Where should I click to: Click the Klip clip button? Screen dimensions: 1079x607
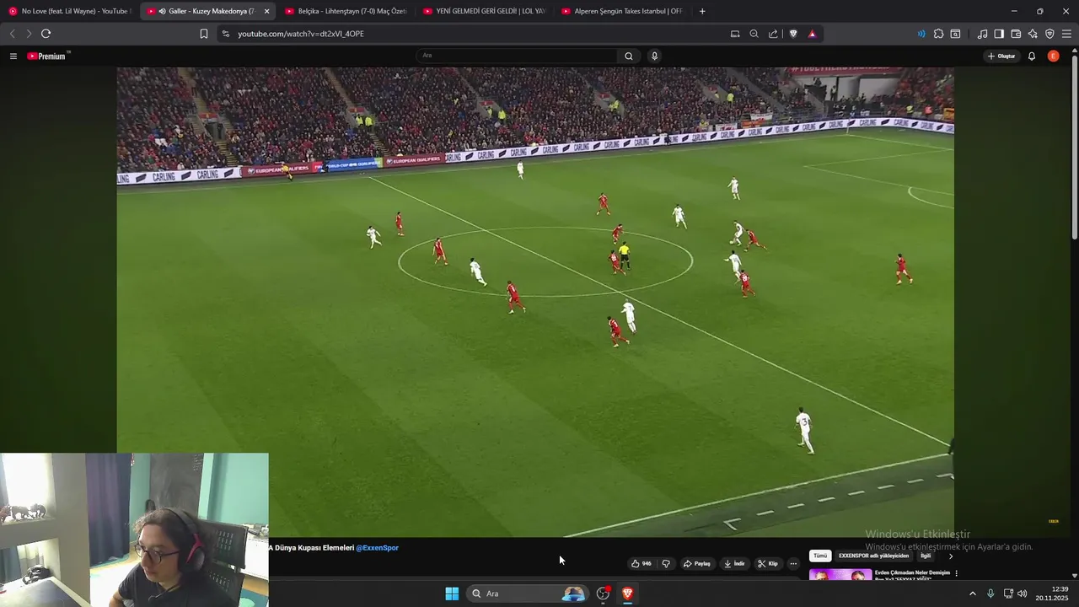click(x=768, y=563)
